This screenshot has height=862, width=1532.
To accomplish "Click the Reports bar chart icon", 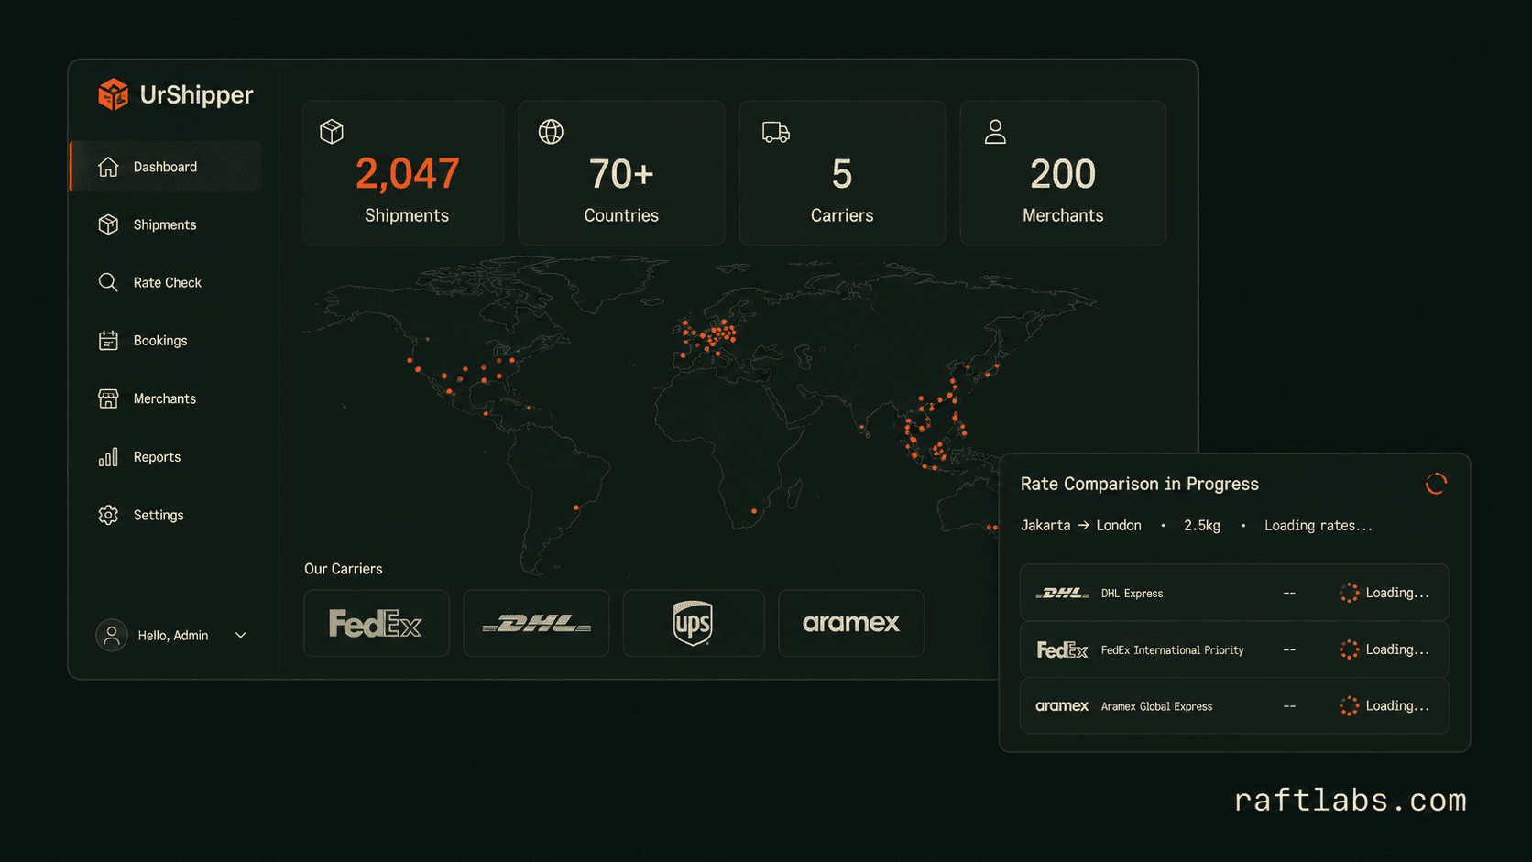I will coord(108,457).
